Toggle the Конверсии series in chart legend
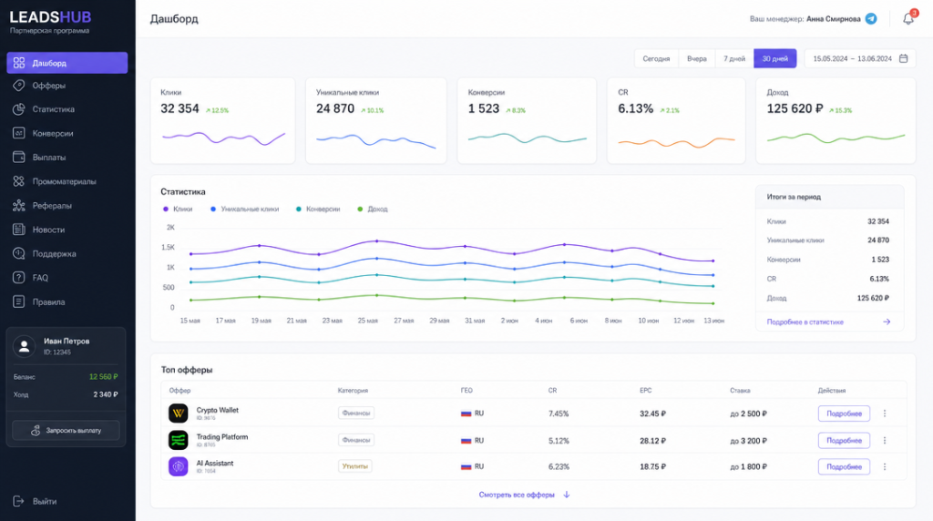This screenshot has width=933, height=521. (318, 209)
